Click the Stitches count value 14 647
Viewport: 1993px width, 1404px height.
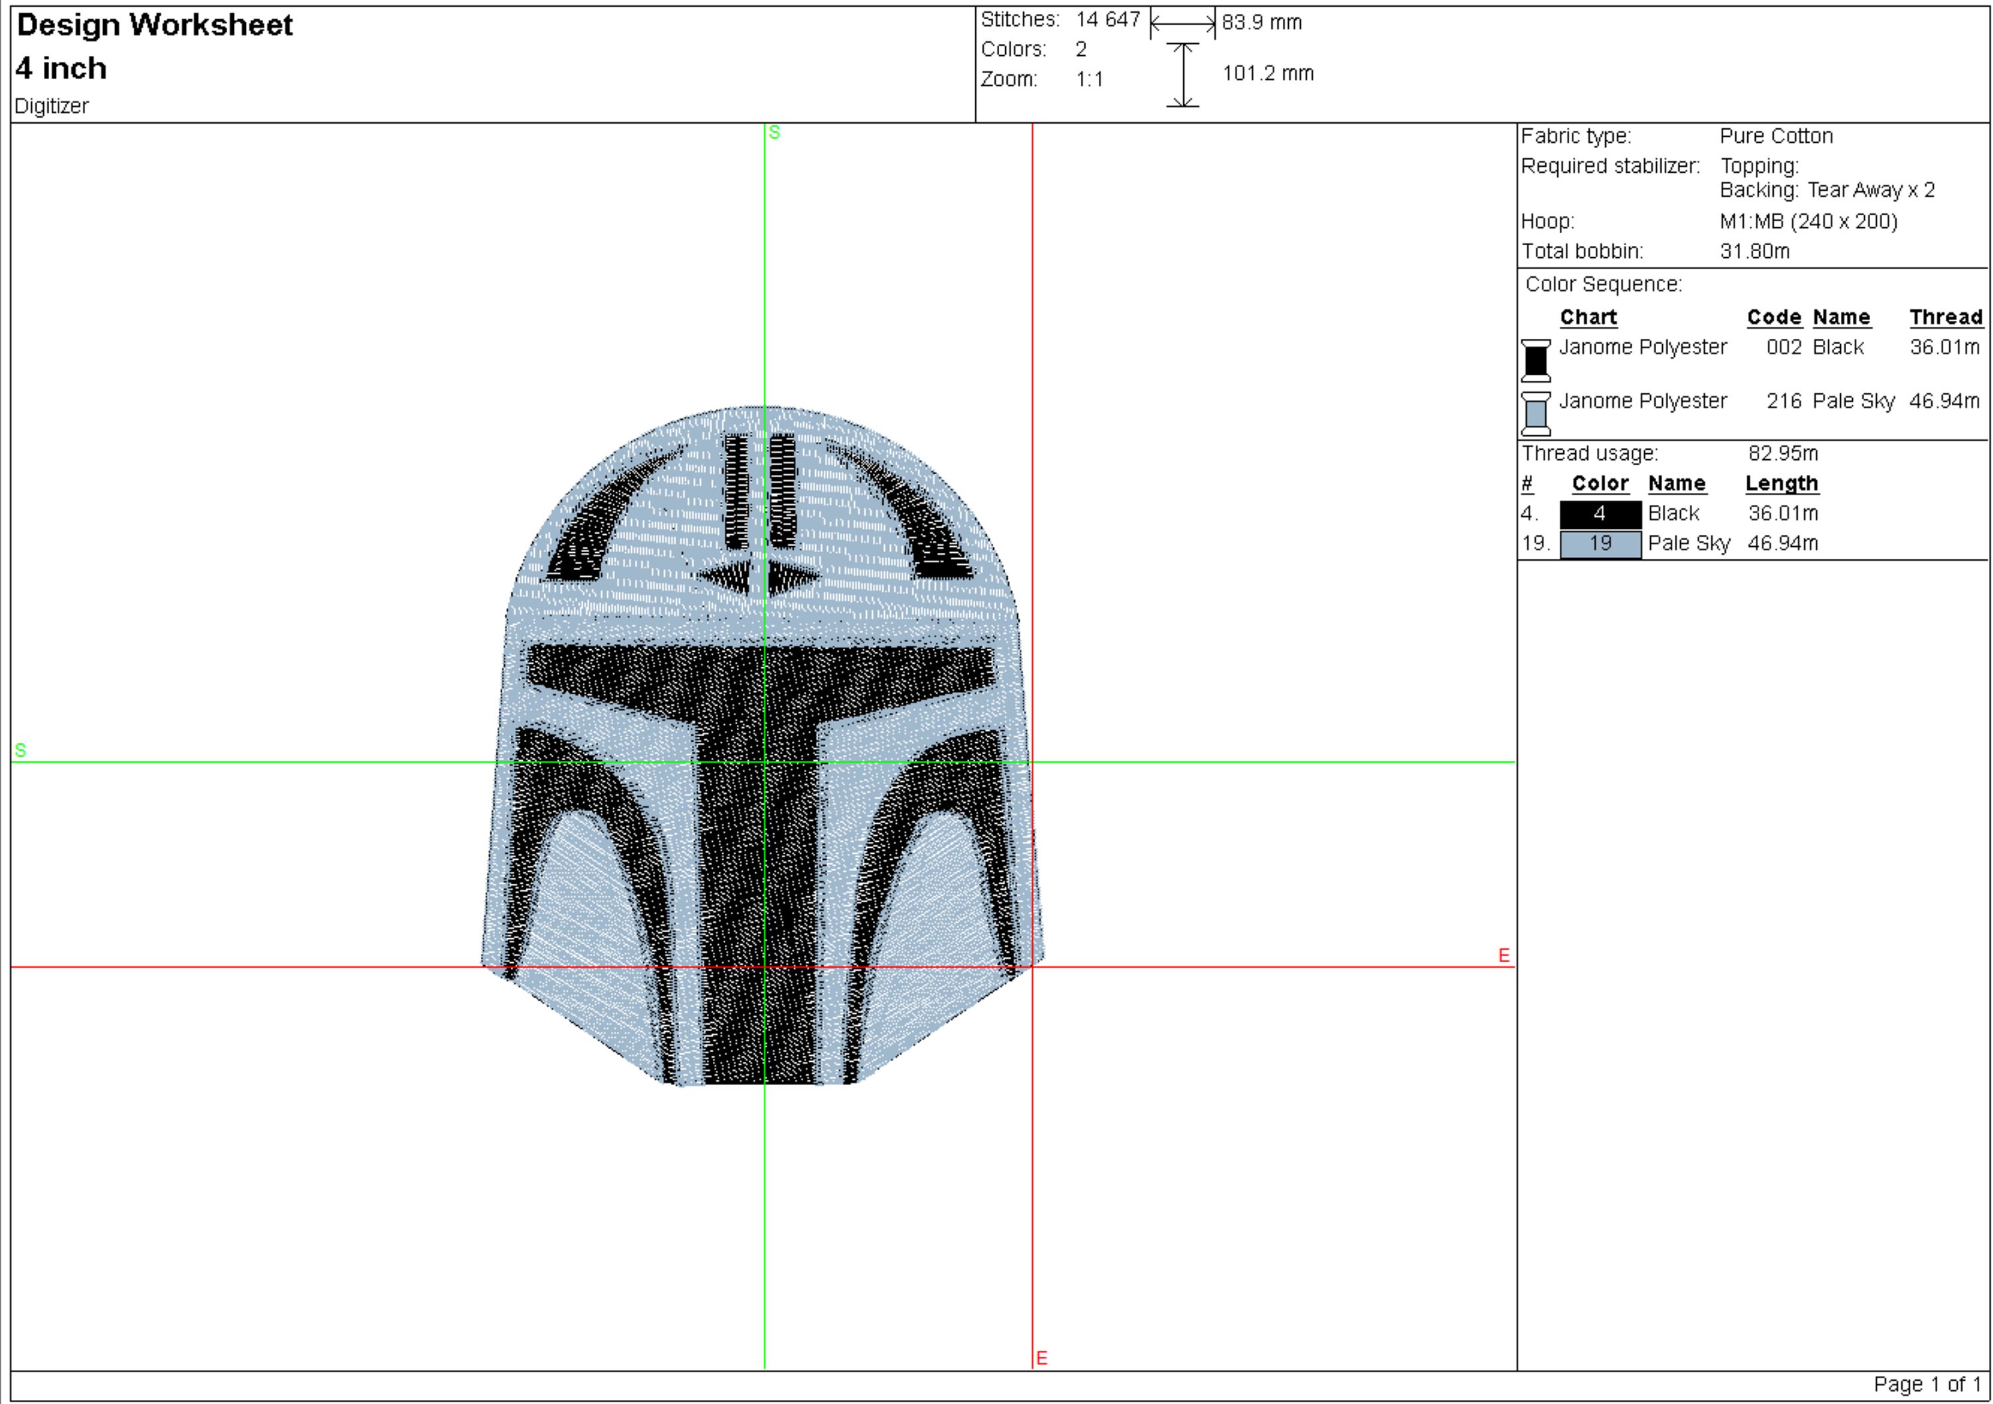pyautogui.click(x=1109, y=19)
